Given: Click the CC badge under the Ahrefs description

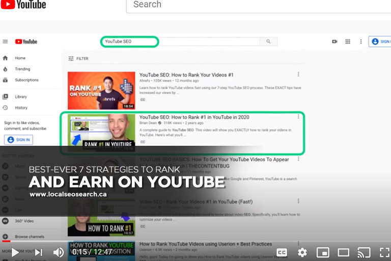Looking at the screenshot, I should point(143,99).
